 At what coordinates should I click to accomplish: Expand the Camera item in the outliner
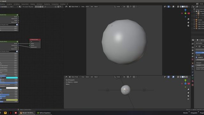tap(194, 20)
